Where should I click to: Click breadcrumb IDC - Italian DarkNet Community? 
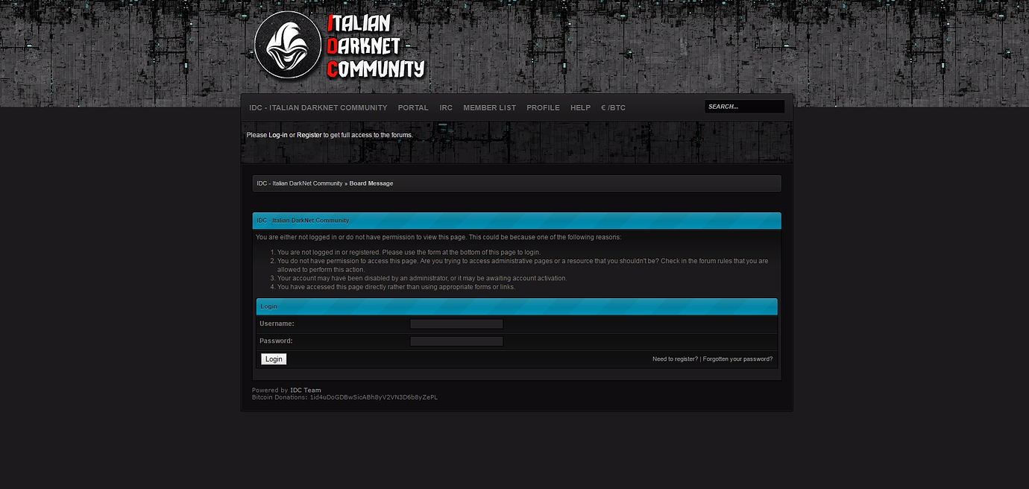point(300,183)
